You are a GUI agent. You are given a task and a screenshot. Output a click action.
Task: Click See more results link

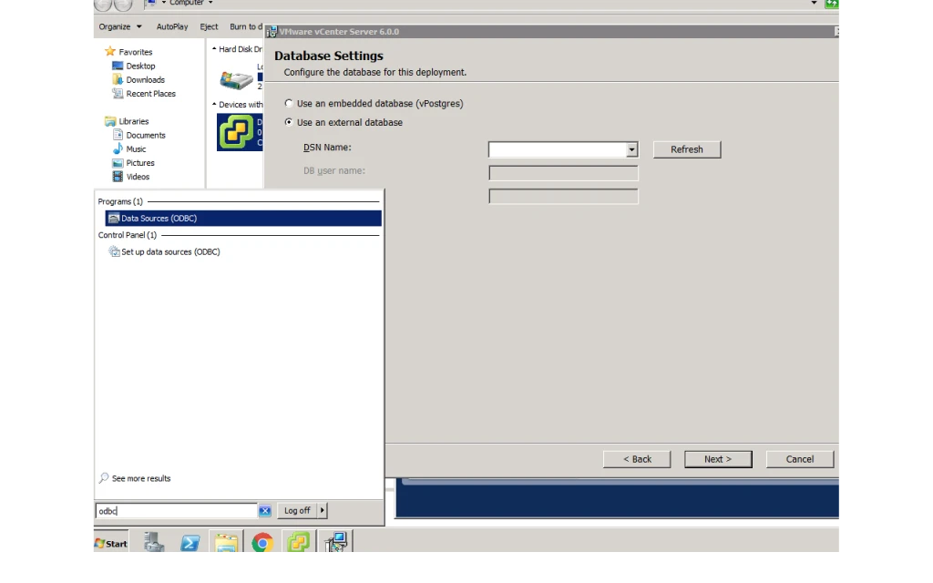pyautogui.click(x=141, y=478)
